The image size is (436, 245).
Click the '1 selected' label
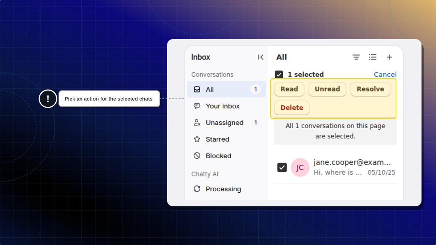[306, 74]
